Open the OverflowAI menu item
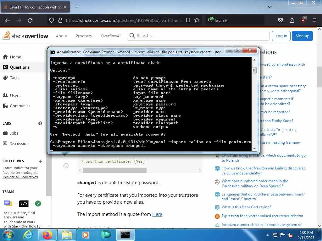322x241 pixels. (110, 36)
